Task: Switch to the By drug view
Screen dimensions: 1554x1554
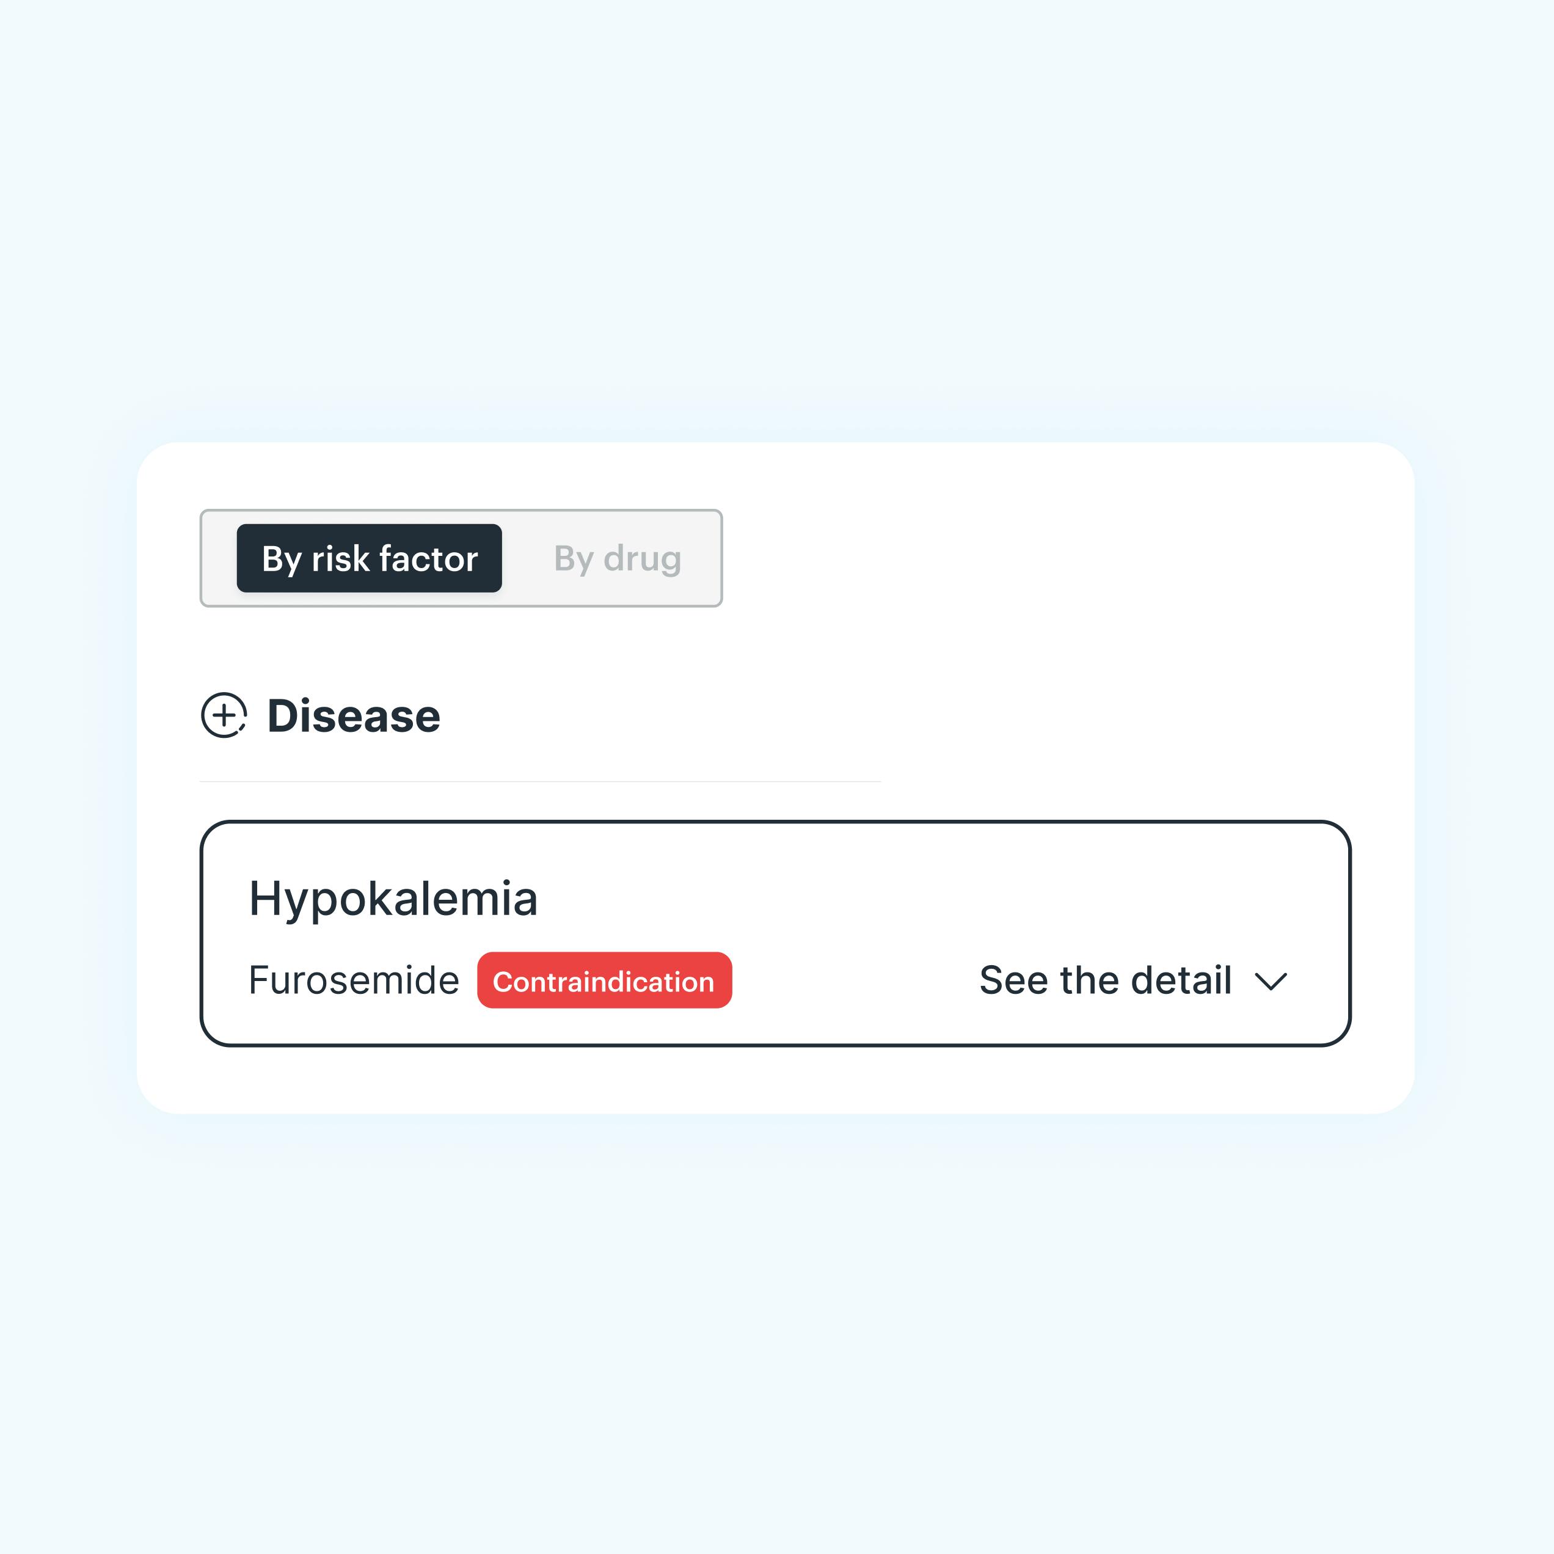Action: coord(617,558)
